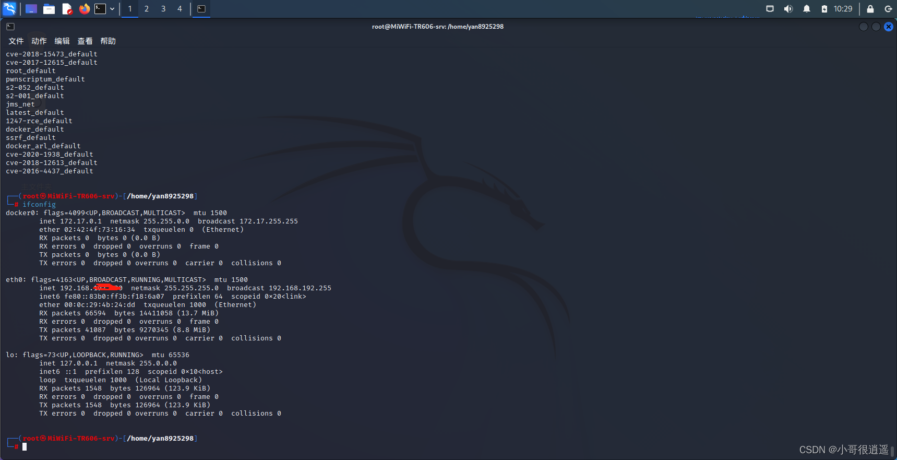This screenshot has width=897, height=460.
Task: Open the wired network connection icon
Action: 770,9
